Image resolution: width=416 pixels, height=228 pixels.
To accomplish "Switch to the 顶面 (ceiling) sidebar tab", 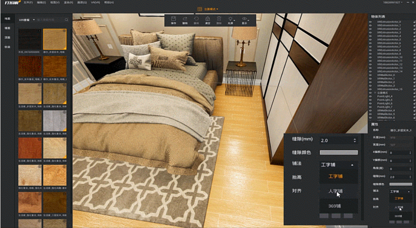I will pyautogui.click(x=8, y=38).
